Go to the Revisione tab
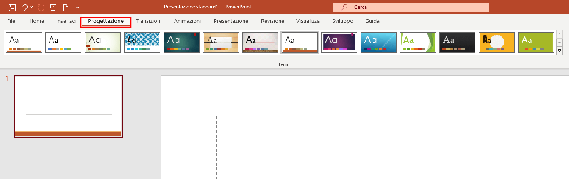569x179 pixels. [272, 21]
